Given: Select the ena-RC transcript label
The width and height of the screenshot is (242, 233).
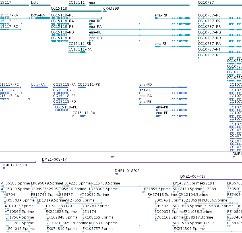Looking at the screenshot, I should pos(95,21).
